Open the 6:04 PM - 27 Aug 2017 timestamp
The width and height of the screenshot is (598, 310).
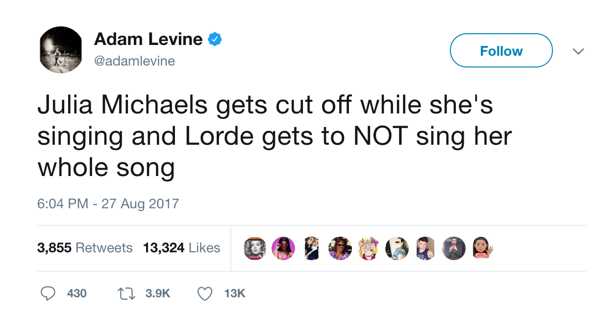tap(108, 203)
